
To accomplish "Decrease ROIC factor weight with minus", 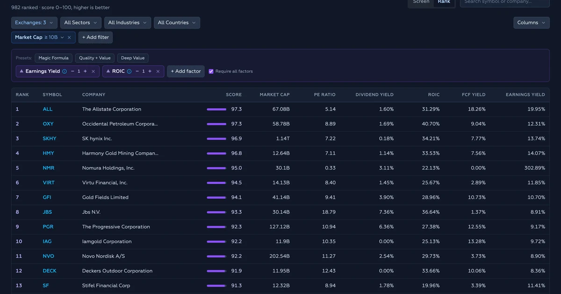I will pos(137,71).
